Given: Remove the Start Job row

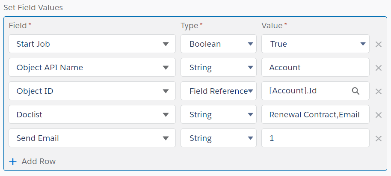Looking at the screenshot, I should click(x=379, y=44).
